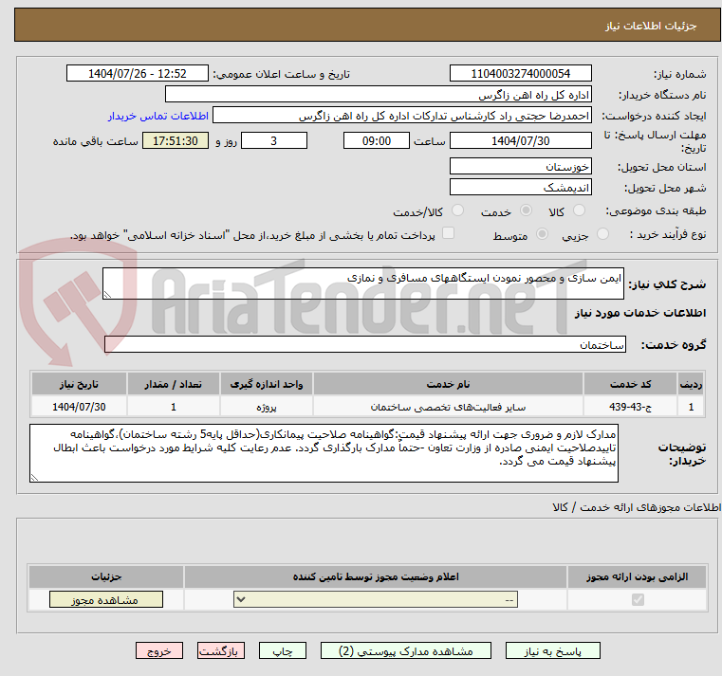Click the گروه خدمت field ساختمان
The height and width of the screenshot is (676, 722).
(x=364, y=345)
